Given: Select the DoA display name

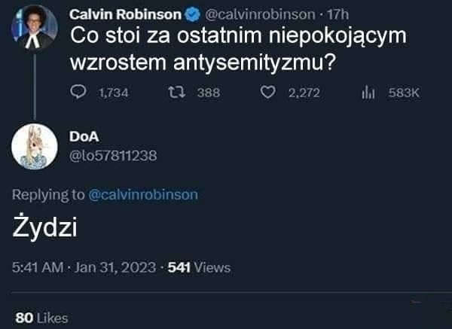Looking at the screenshot, I should tap(79, 138).
